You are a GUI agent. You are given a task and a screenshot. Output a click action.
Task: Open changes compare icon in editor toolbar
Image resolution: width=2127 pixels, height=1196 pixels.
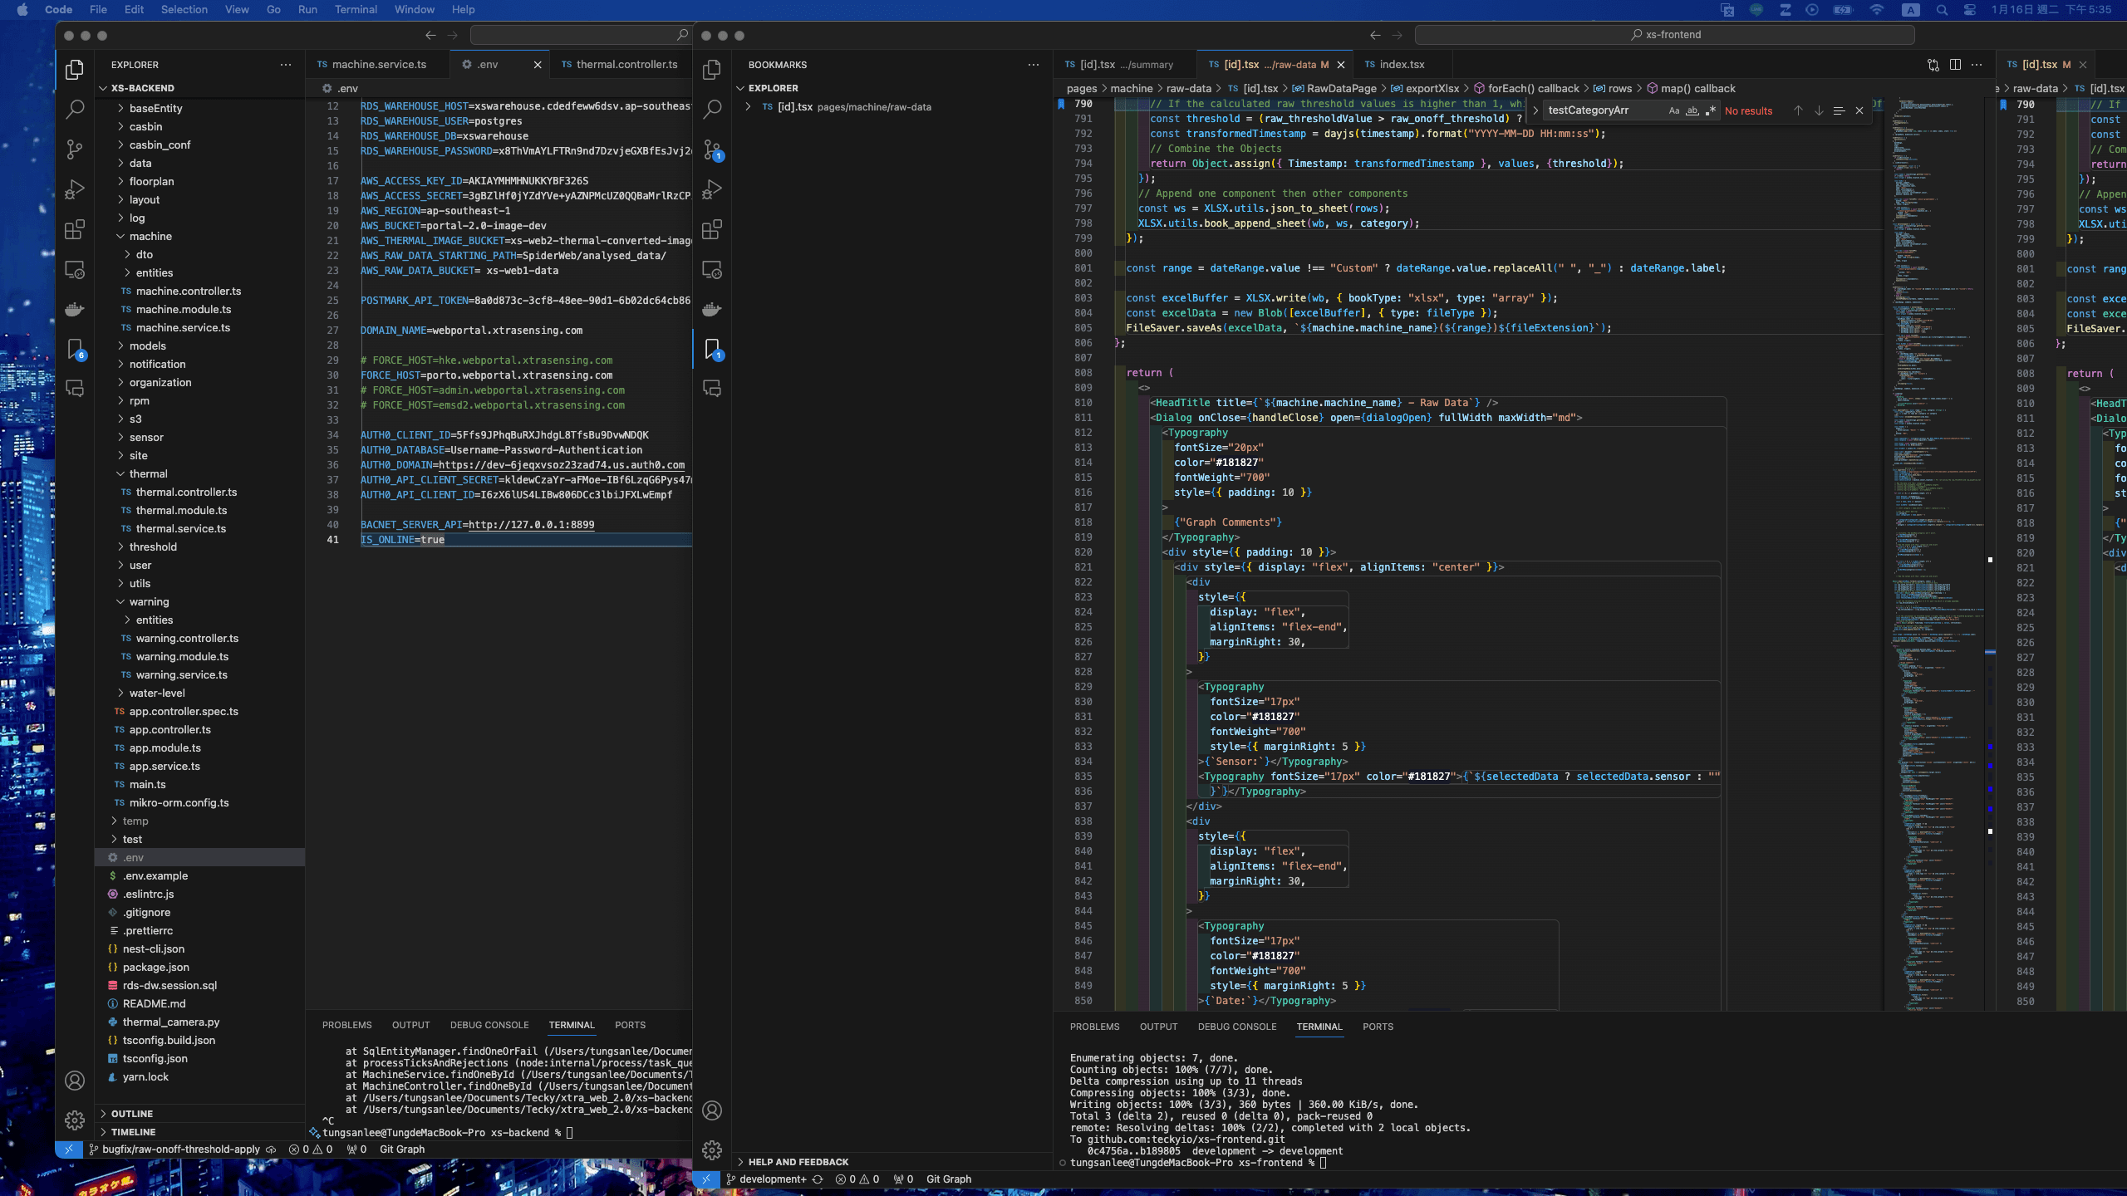pyautogui.click(x=1933, y=65)
